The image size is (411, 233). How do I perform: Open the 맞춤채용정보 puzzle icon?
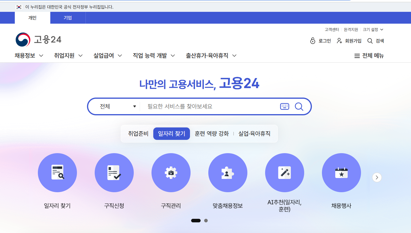click(228, 173)
